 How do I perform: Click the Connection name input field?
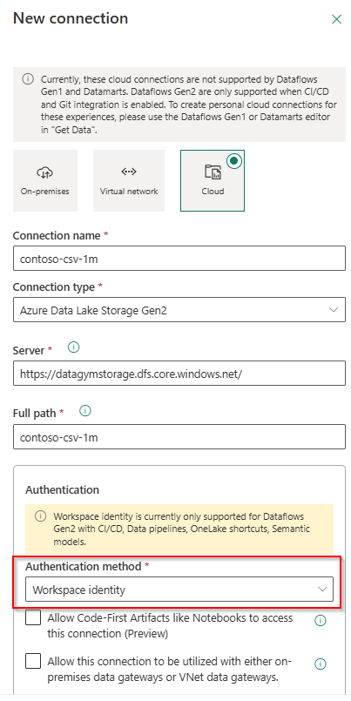179,259
